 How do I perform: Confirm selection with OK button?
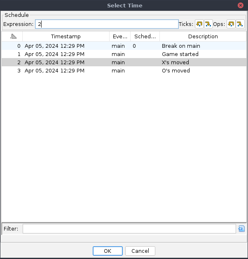(x=108, y=251)
